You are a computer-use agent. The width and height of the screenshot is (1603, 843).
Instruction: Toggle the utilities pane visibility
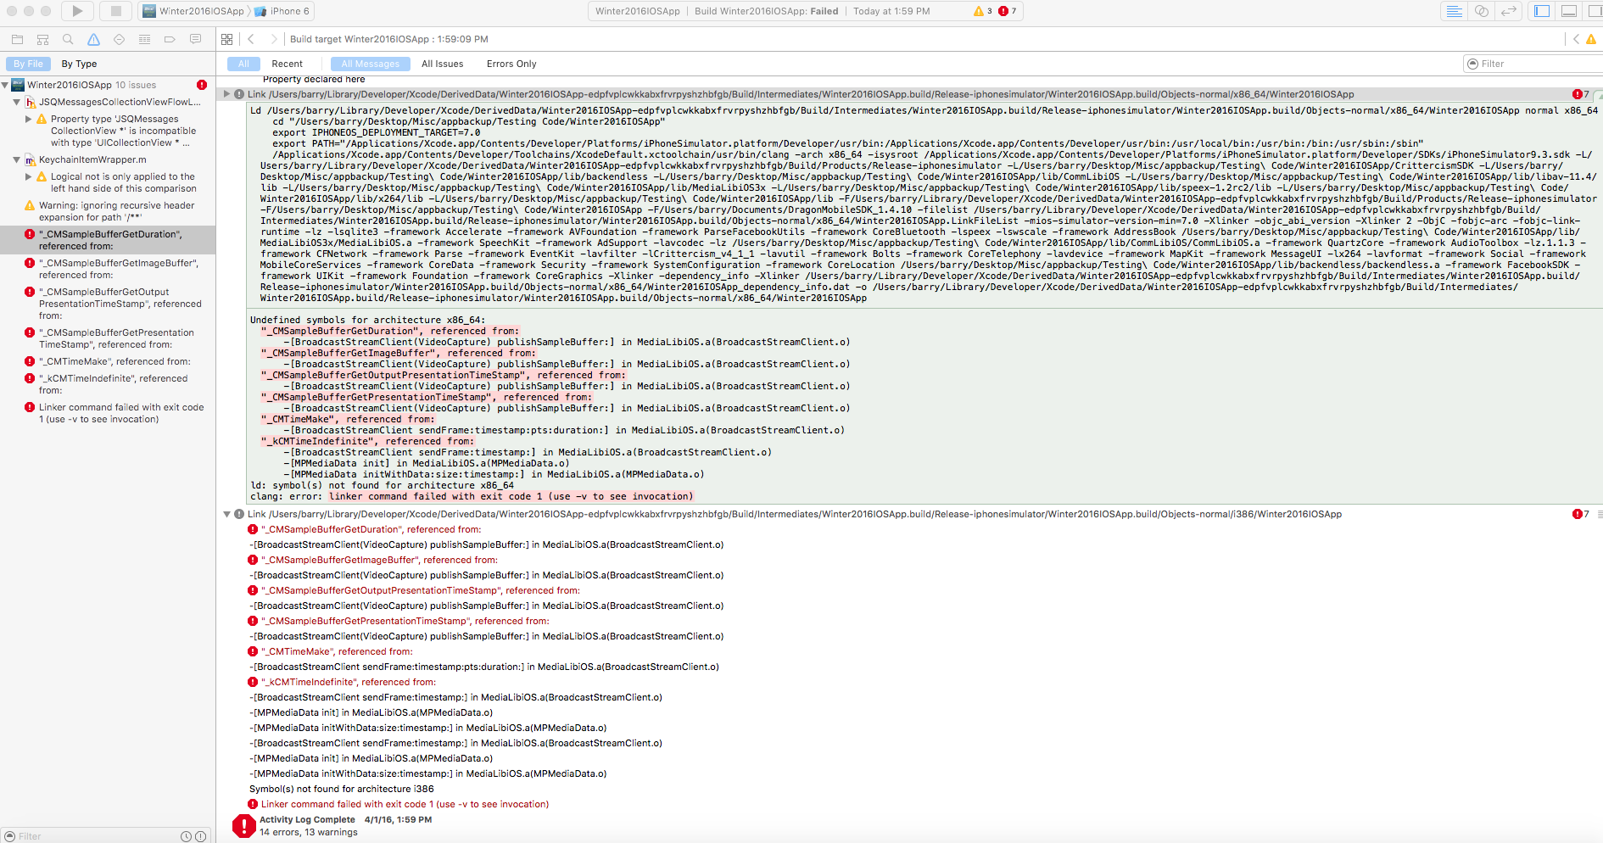(x=1595, y=11)
